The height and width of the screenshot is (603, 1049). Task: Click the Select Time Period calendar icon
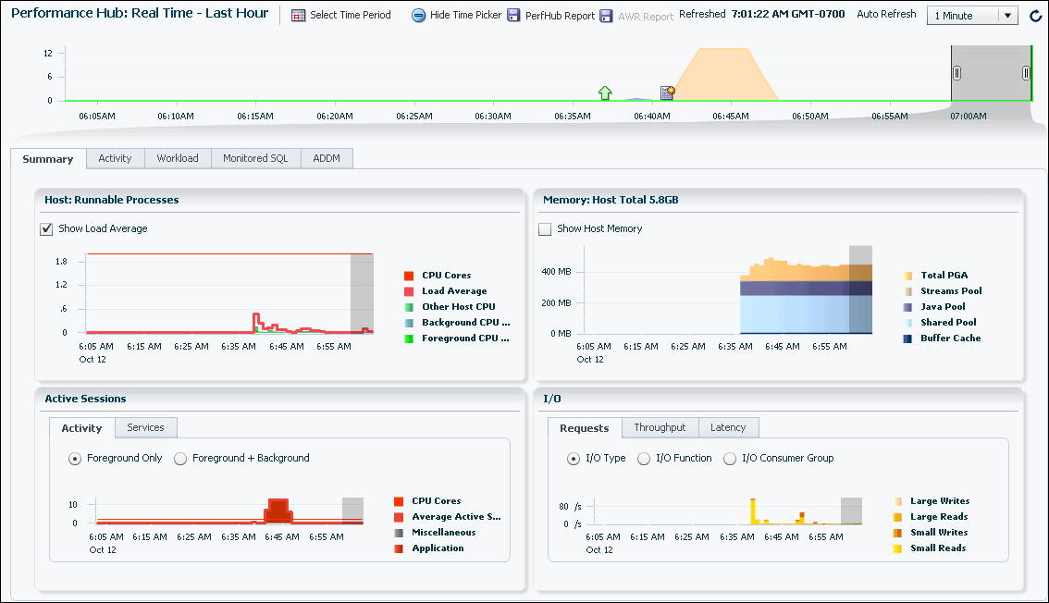coord(298,16)
